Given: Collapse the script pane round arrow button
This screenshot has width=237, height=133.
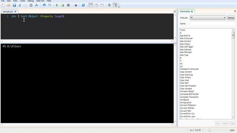Looking at the screenshot, I should pos(175,11).
